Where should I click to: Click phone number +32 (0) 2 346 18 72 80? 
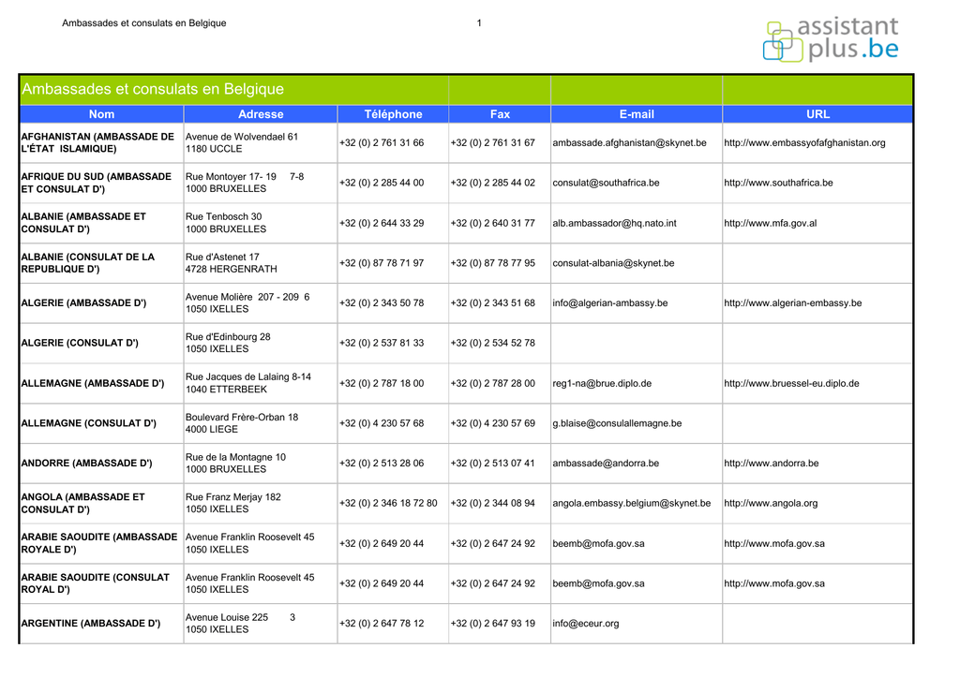coord(389,503)
